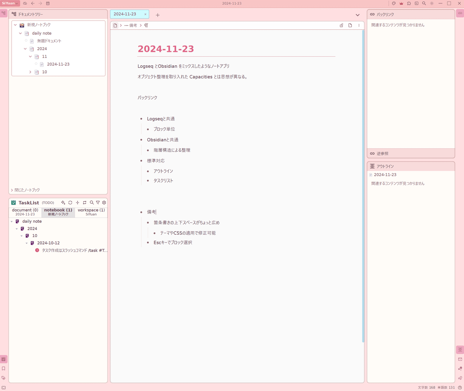Open the bookmark dock icon

pyautogui.click(x=3, y=369)
